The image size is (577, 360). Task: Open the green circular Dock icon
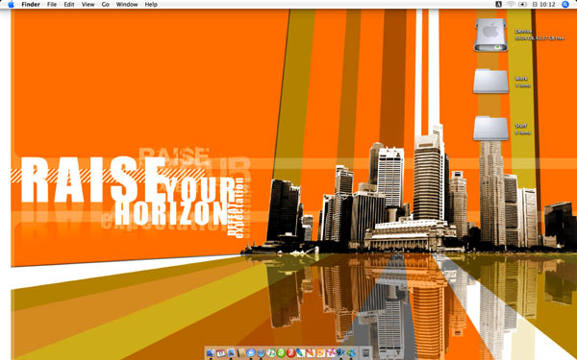tap(281, 353)
